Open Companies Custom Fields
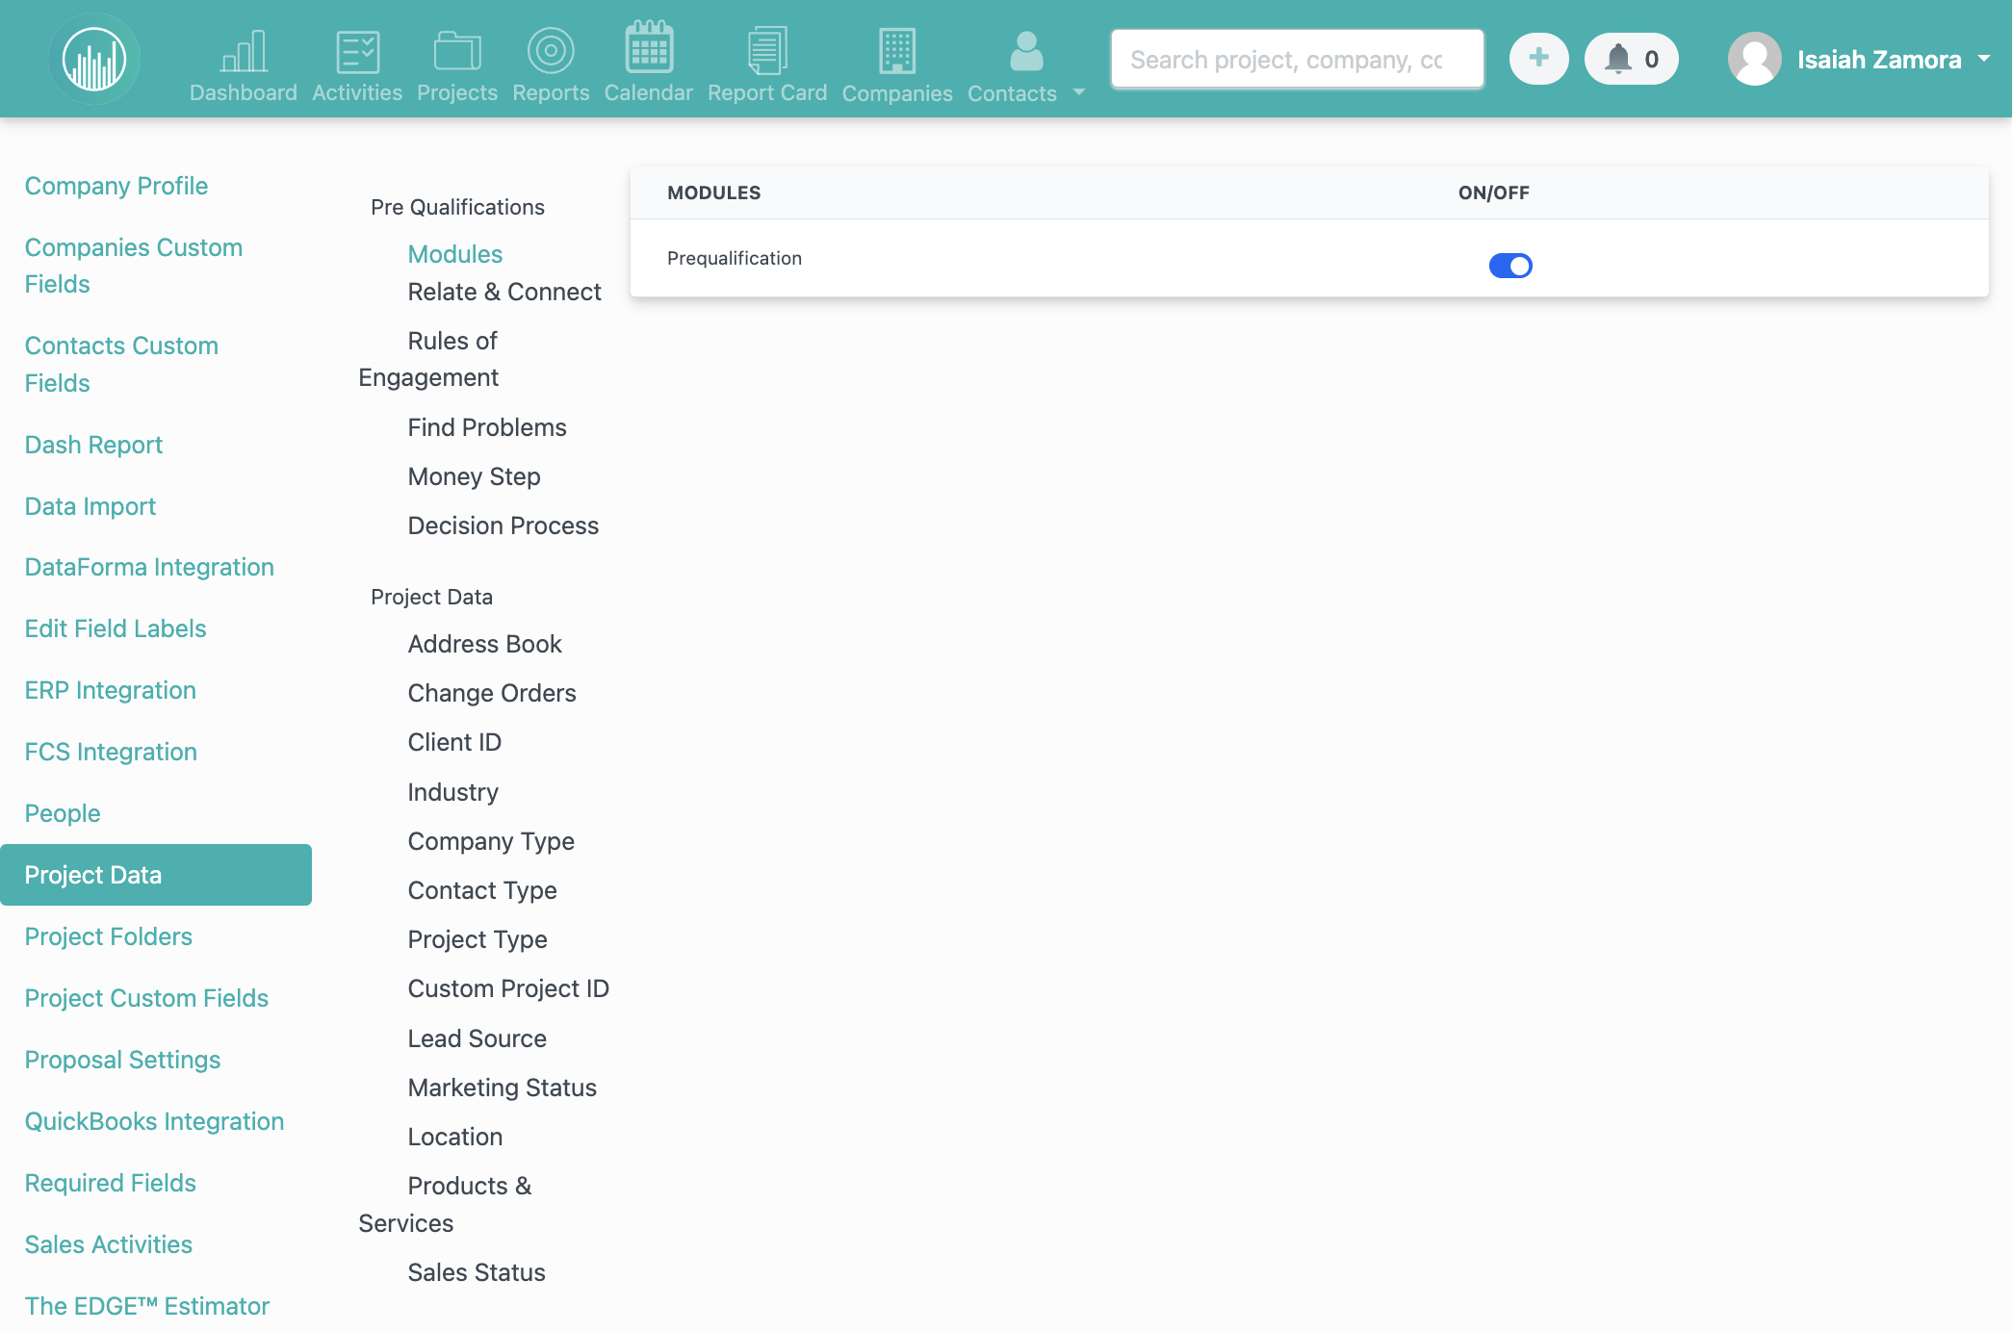The height and width of the screenshot is (1332, 2012). point(134,266)
